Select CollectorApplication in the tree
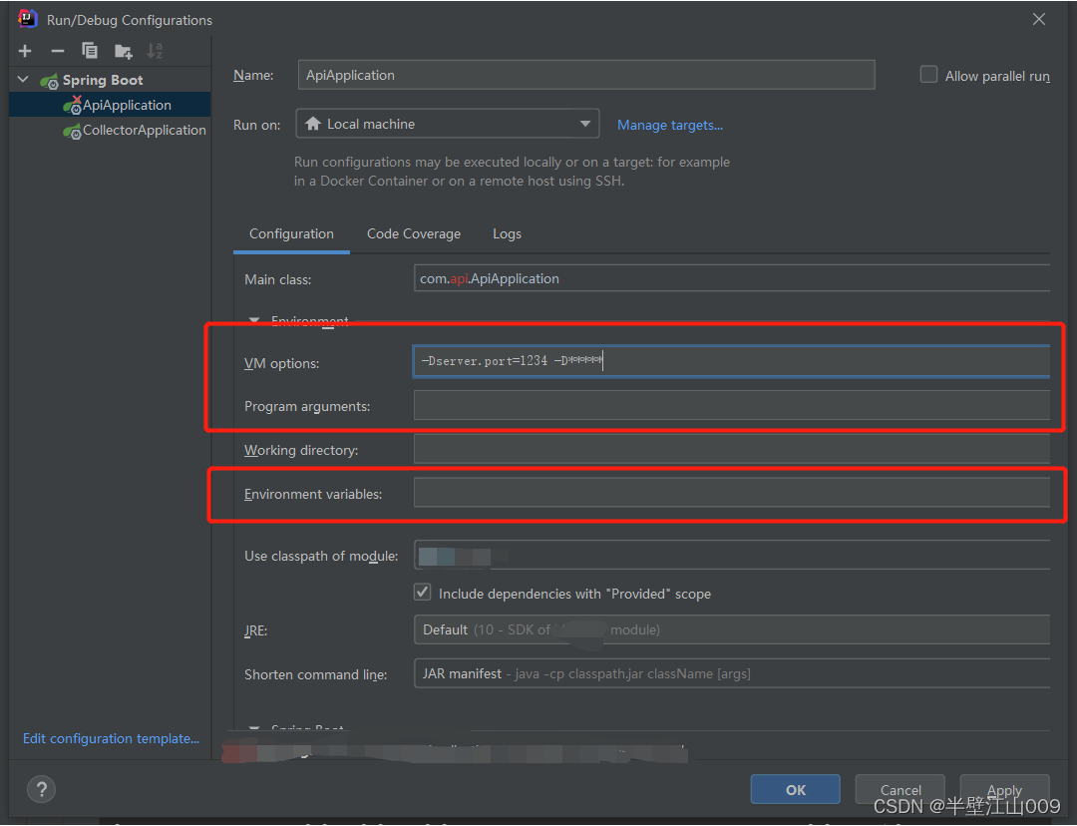 coord(110,130)
